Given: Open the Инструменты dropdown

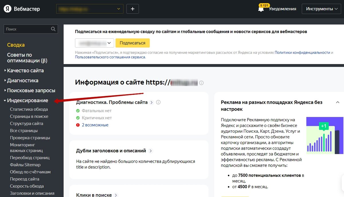Looking at the screenshot, I should pos(321,9).
